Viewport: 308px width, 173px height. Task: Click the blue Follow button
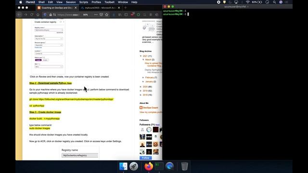(x=145, y=158)
